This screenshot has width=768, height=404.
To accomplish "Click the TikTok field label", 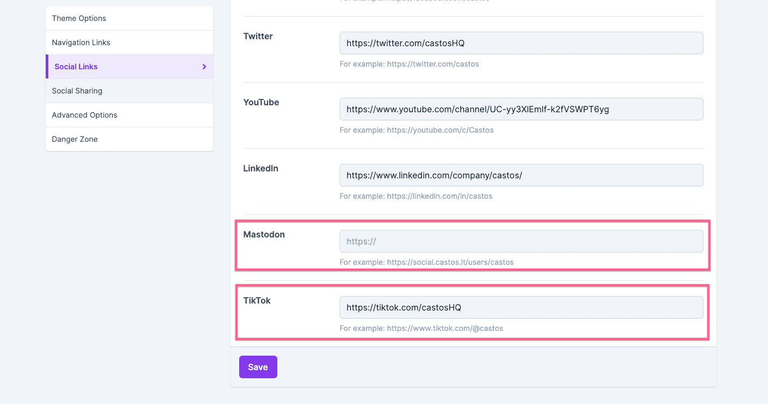I will click(x=257, y=300).
